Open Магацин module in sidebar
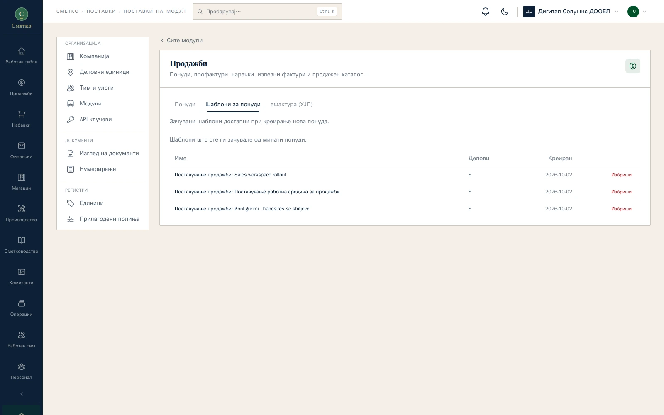The image size is (664, 415). point(21,182)
